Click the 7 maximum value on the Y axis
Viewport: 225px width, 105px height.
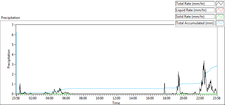(12, 25)
